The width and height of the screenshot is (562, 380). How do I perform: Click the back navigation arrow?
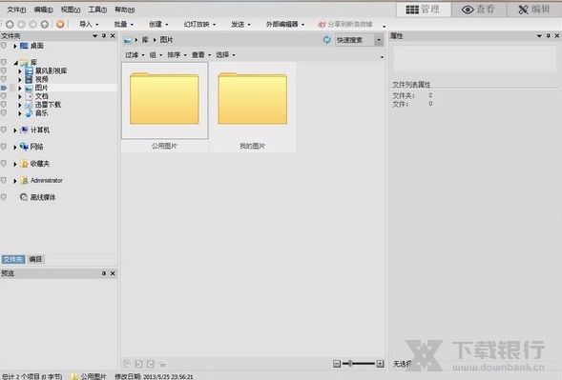point(22,25)
